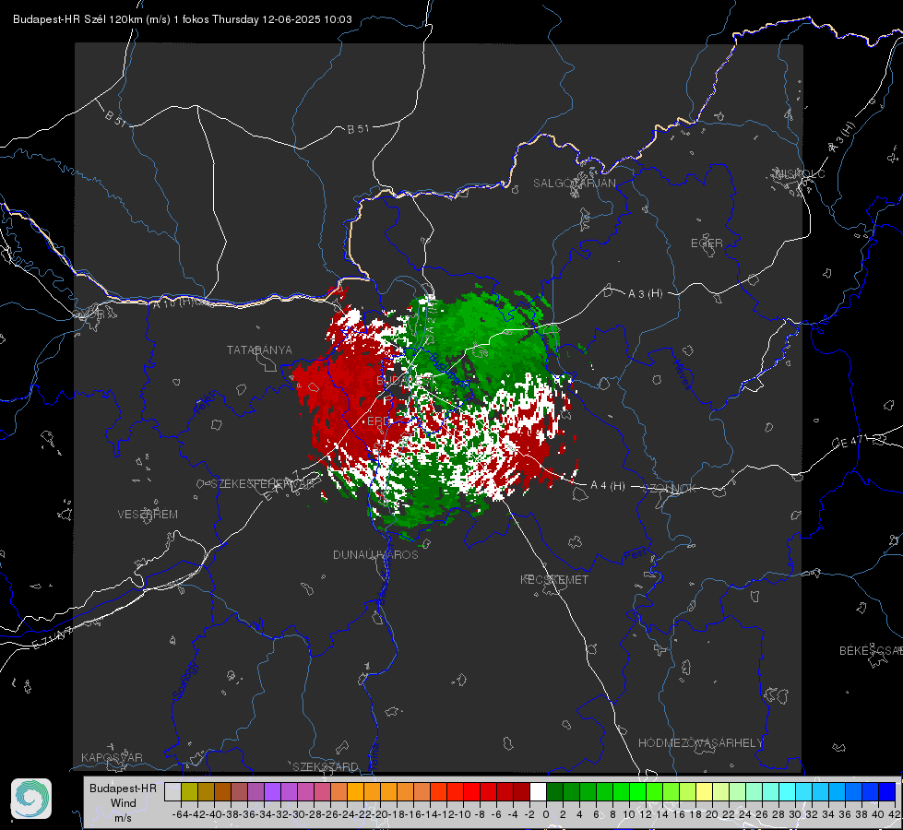Click the KECSKEMÉT city label
Image resolution: width=903 pixels, height=830 pixels.
pyautogui.click(x=554, y=579)
